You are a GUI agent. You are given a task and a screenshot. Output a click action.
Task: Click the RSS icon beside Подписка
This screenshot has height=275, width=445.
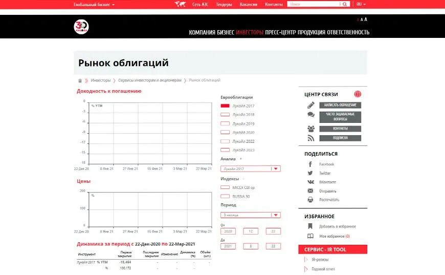[311, 138]
